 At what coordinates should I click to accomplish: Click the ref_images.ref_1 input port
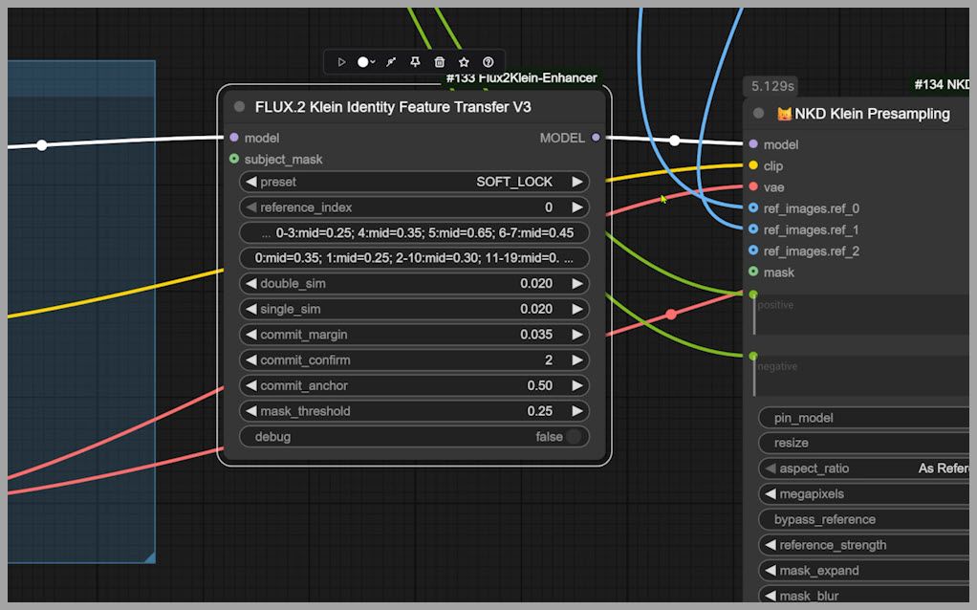(753, 229)
